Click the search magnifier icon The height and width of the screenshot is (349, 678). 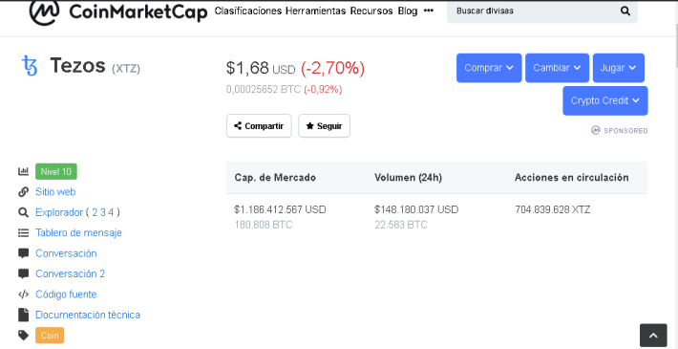(x=625, y=11)
